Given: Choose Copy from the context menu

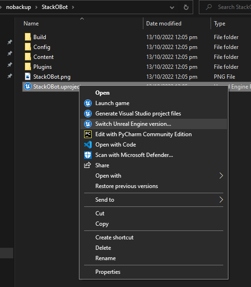Looking at the screenshot, I should 154,224.
